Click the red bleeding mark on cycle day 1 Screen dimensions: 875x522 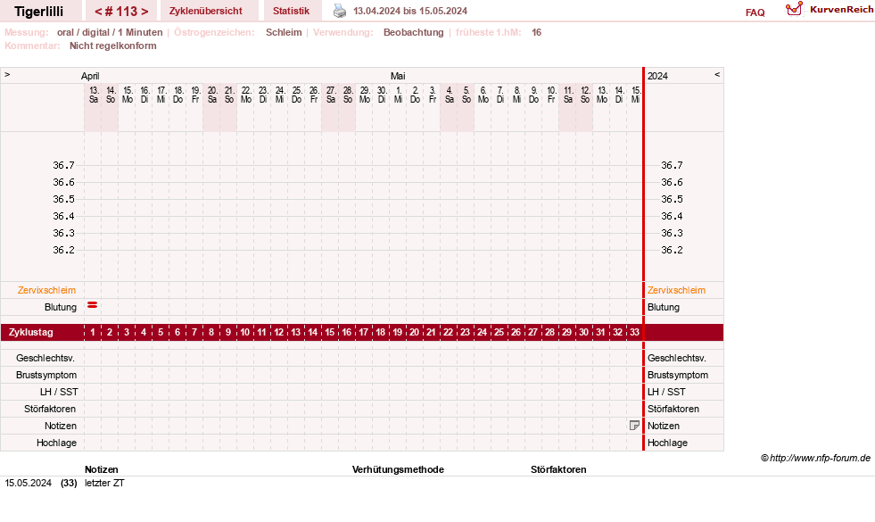click(93, 305)
